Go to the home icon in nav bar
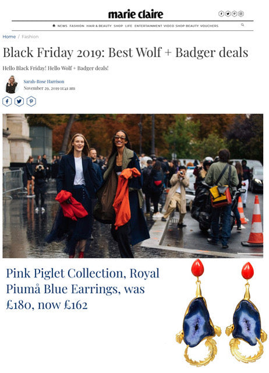Image resolution: width=269 pixels, height=373 pixels. point(54,26)
